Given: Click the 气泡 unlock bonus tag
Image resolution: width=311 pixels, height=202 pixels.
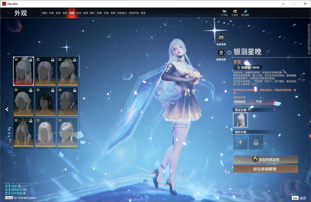Looking at the screenshot, I should point(265,102).
